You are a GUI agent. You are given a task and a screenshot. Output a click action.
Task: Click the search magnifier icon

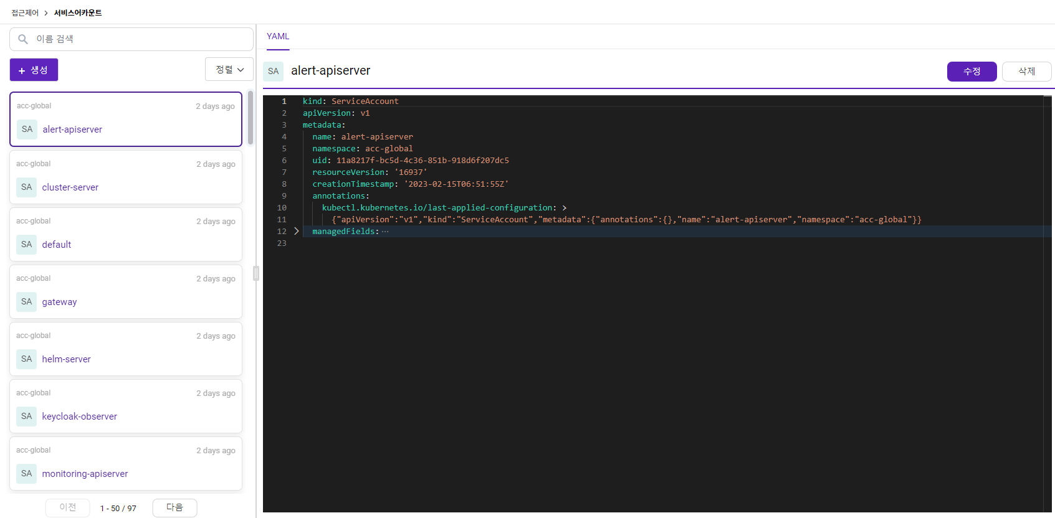point(23,39)
